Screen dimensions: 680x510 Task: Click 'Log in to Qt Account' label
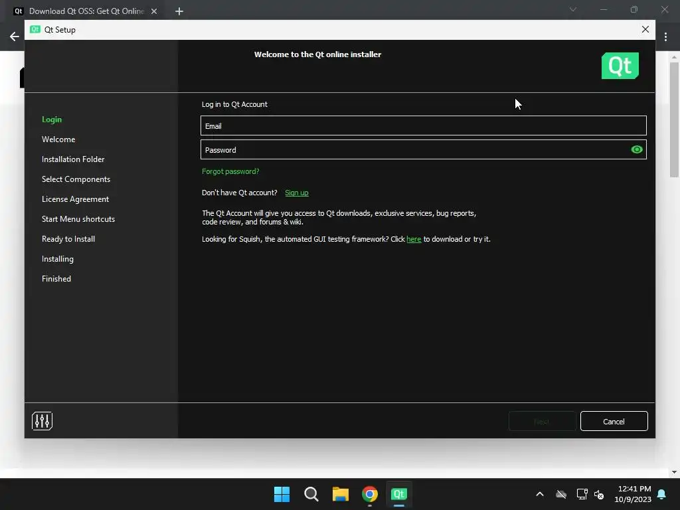pyautogui.click(x=234, y=104)
